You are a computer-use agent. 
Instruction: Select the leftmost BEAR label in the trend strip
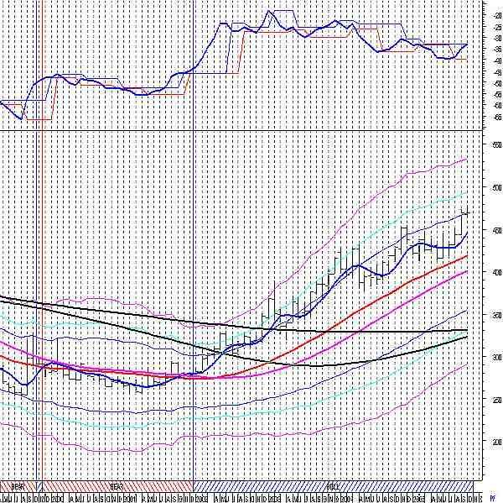point(17,485)
